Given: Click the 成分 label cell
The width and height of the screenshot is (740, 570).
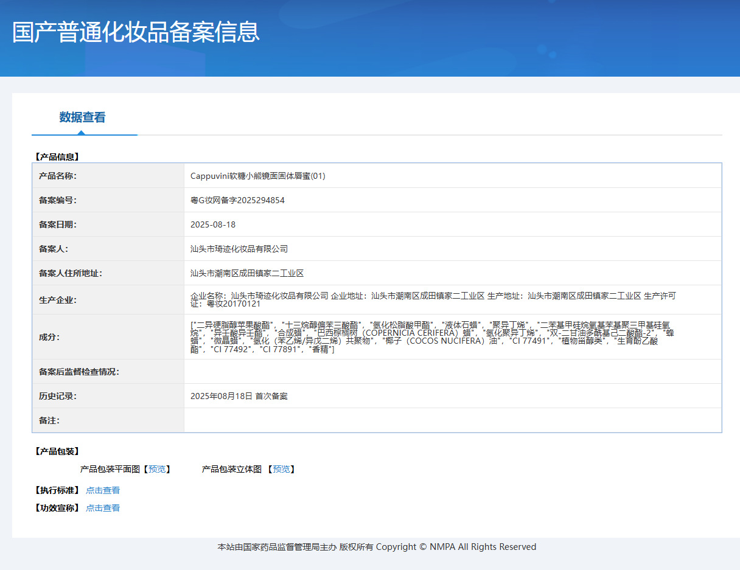Looking at the screenshot, I should click(108, 337).
